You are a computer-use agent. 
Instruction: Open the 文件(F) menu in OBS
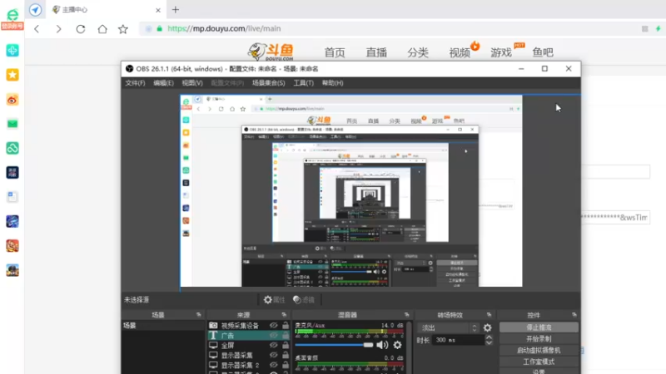click(135, 83)
